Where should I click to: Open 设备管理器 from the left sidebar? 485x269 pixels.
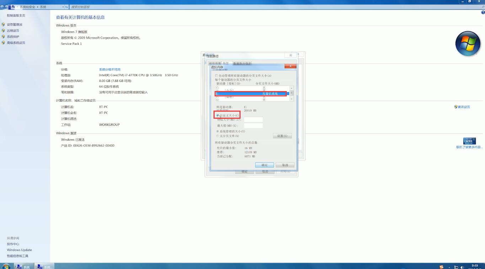[x=14, y=24]
